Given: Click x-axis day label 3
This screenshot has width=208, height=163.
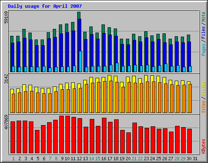Looking at the screenshot, I should coord(26,159).
